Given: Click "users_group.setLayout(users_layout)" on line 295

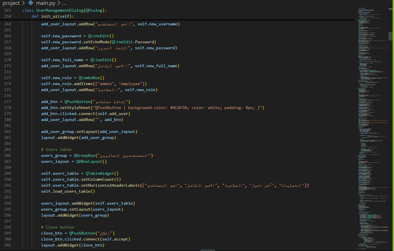Looking at the screenshot, I should tap(82, 210).
